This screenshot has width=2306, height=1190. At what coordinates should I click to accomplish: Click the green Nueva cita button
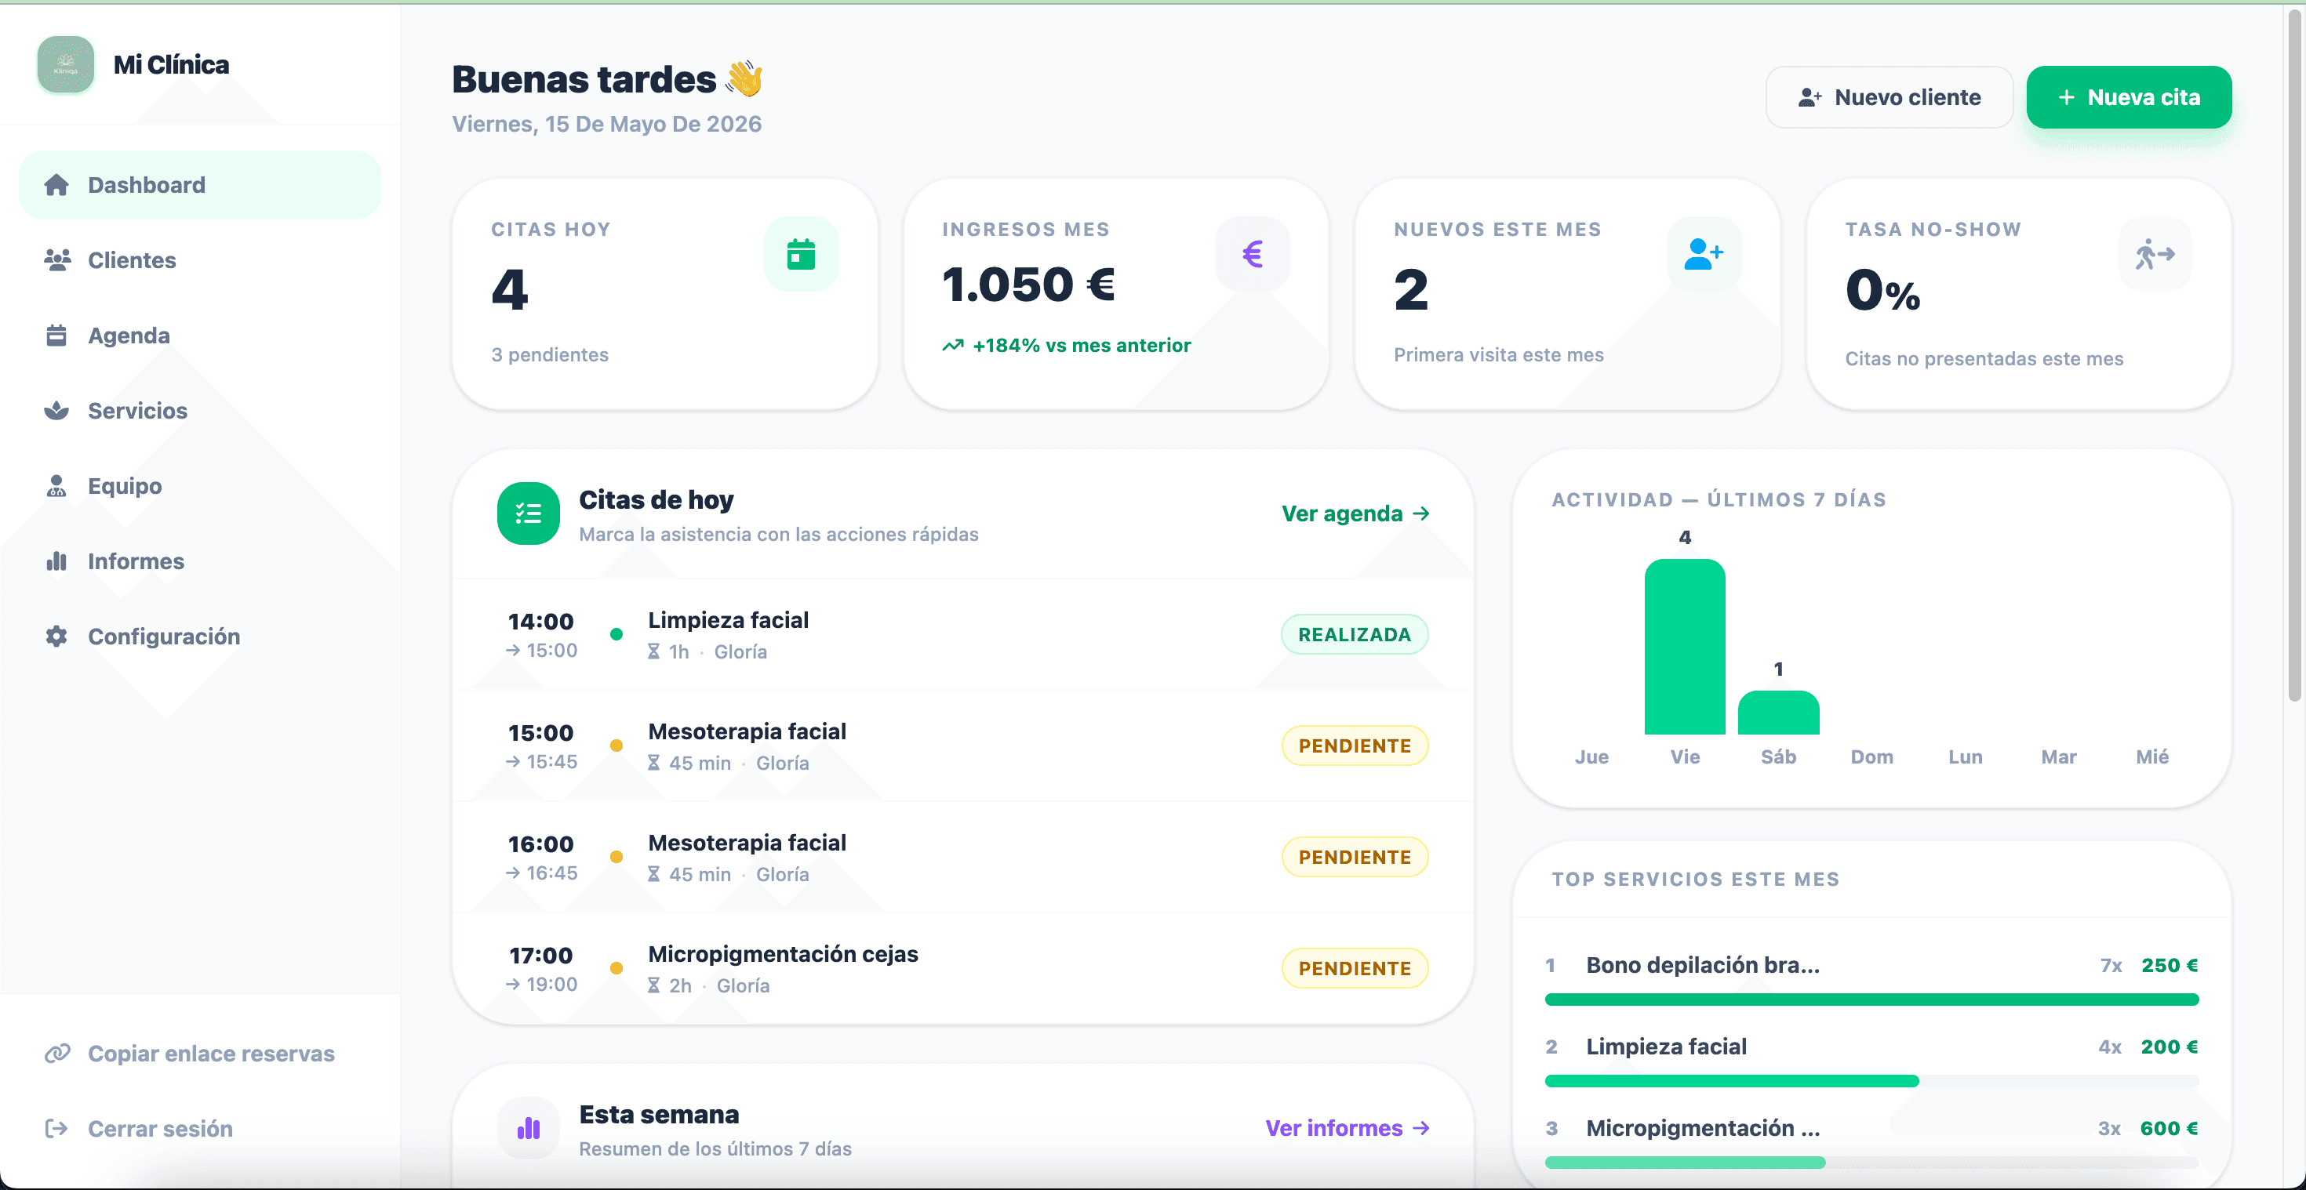pyautogui.click(x=2129, y=97)
